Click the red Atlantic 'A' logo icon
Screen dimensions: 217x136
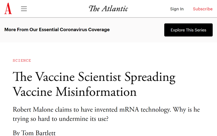(8, 9)
